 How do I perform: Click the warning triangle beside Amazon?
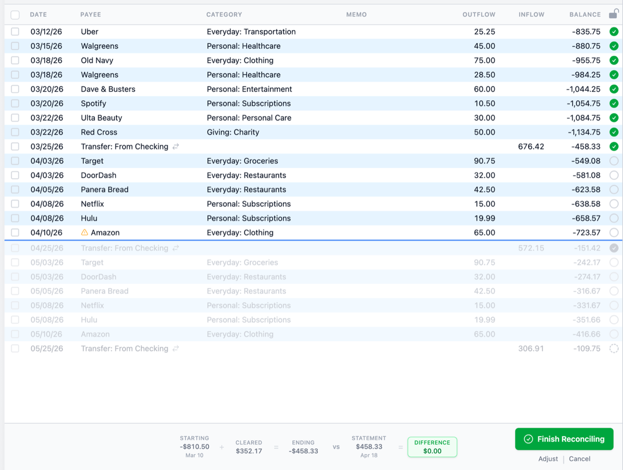pos(85,233)
